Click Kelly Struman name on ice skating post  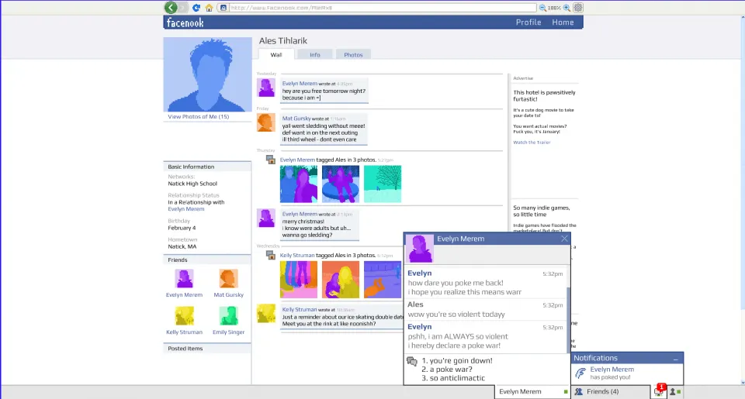(300, 309)
